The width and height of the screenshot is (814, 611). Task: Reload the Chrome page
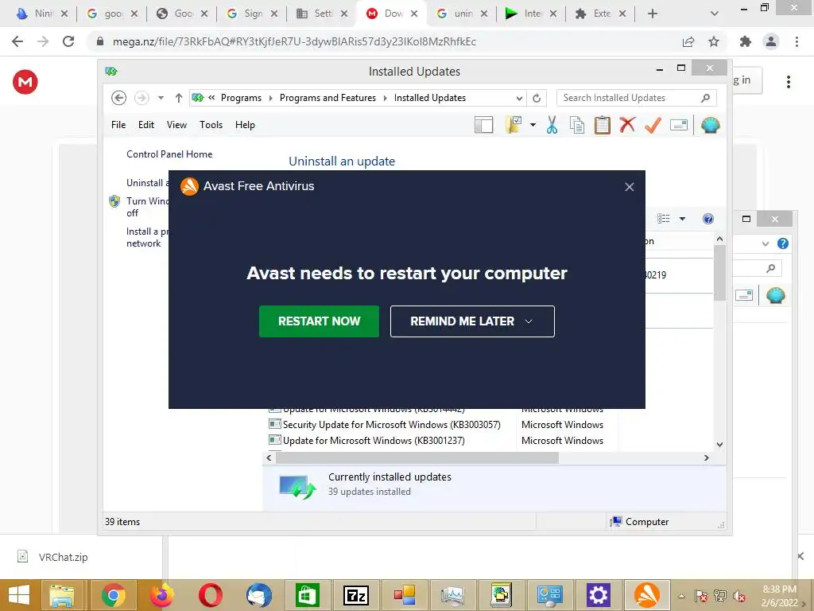tap(68, 41)
